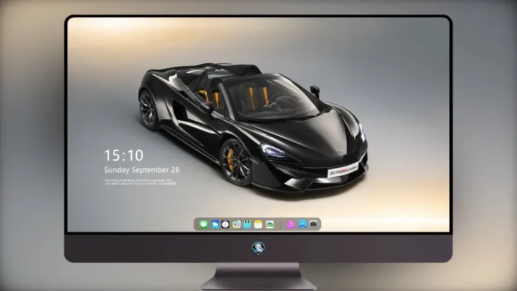The width and height of the screenshot is (517, 291).
Task: Click the 15:10 clock widget
Action: 123,155
